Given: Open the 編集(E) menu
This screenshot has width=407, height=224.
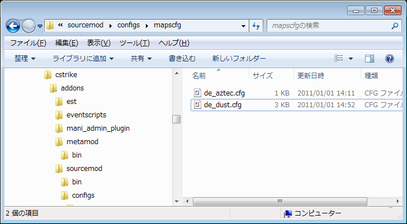Looking at the screenshot, I should click(x=67, y=43).
